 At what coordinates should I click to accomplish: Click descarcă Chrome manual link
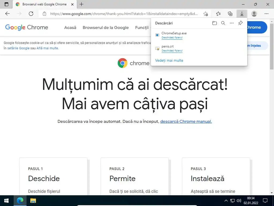pyautogui.click(x=186, y=122)
